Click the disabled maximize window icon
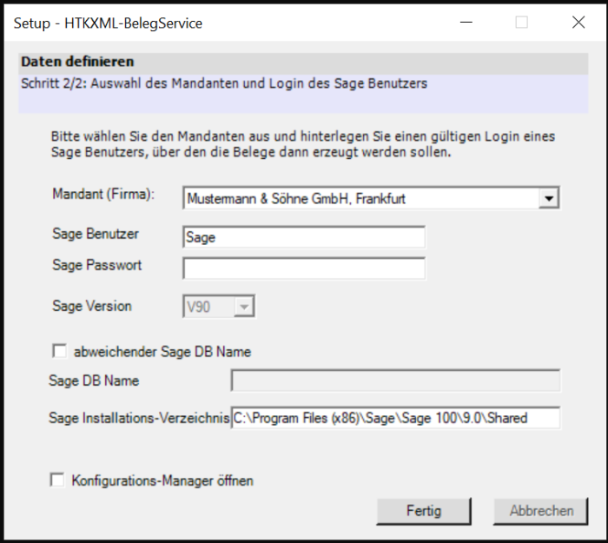This screenshot has width=608, height=543. (522, 23)
